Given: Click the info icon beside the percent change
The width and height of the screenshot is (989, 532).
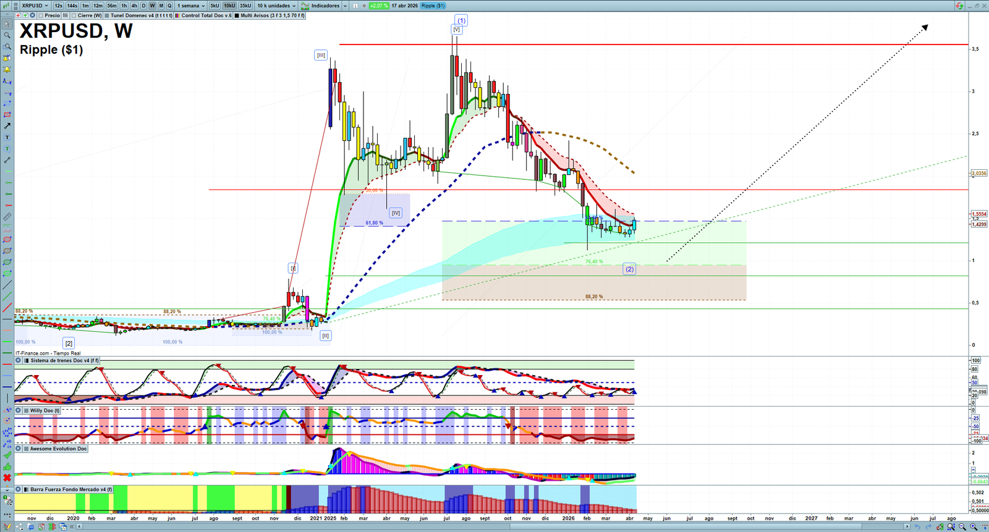Looking at the screenshot, I should [355, 6].
